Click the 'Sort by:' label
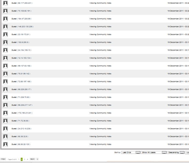 [118, 153]
